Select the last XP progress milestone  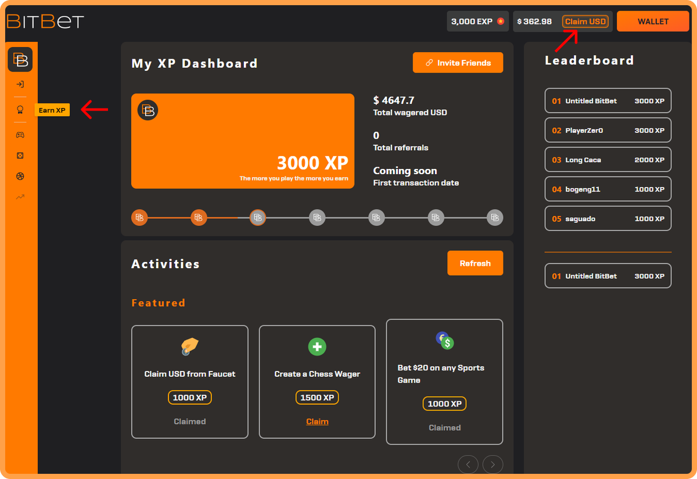coord(495,218)
